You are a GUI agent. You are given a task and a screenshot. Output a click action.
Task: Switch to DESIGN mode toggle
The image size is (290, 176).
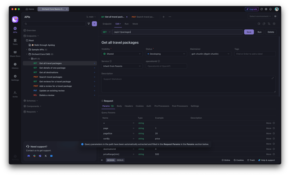111,160
